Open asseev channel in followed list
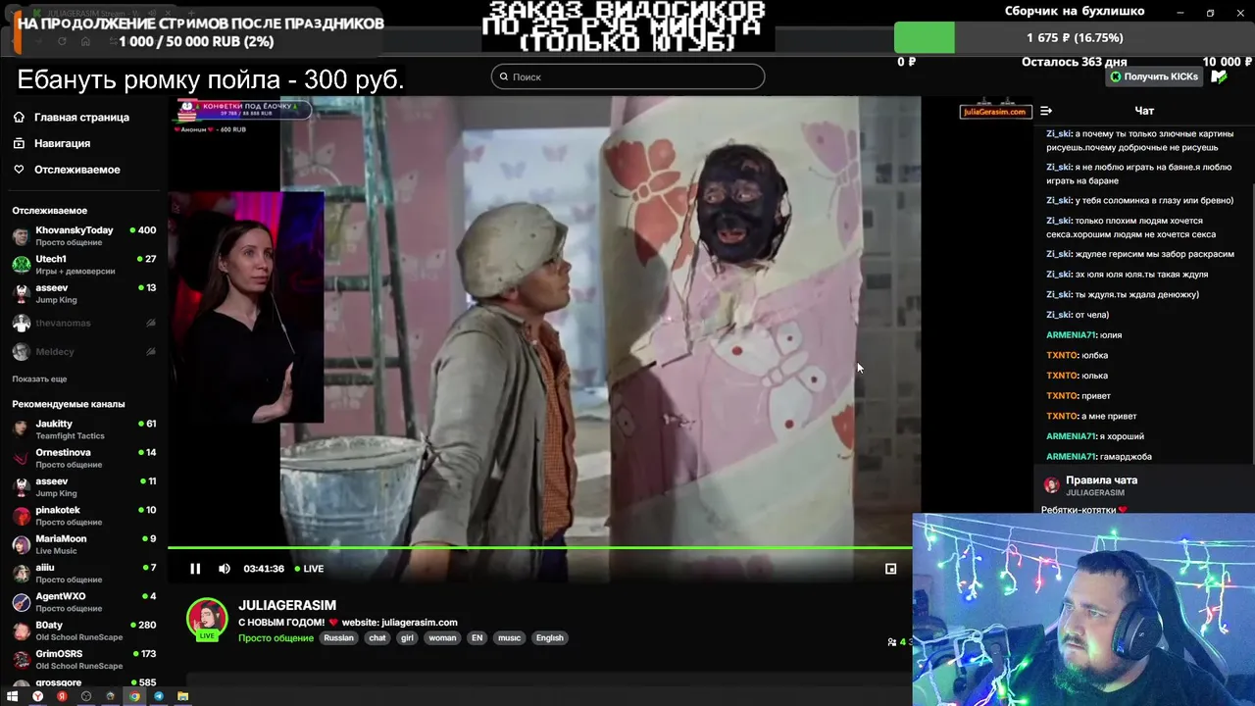 pyautogui.click(x=83, y=293)
